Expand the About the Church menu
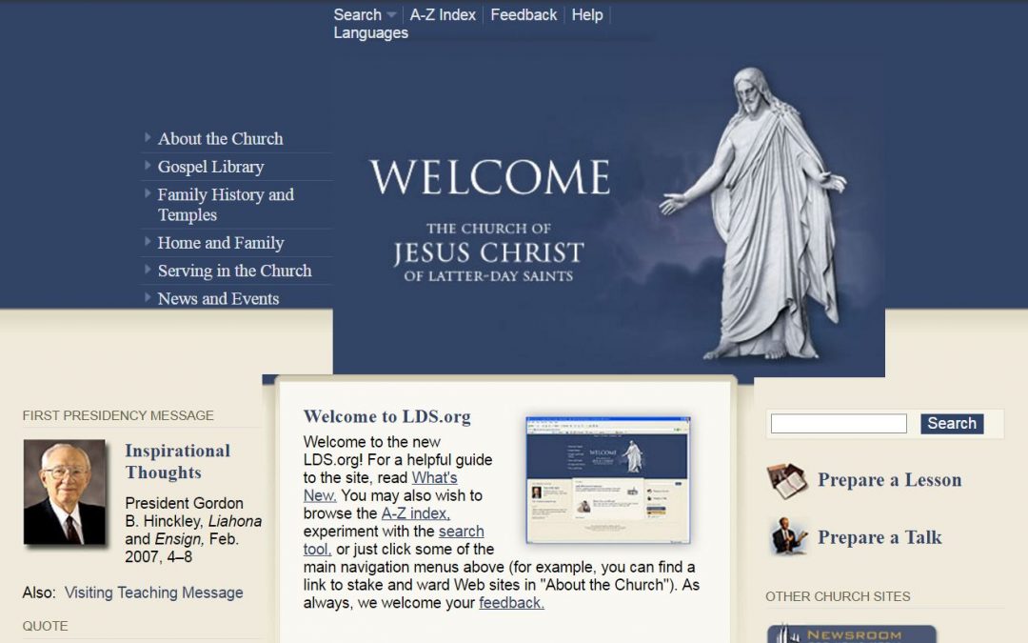Viewport: 1028px width, 643px height. click(220, 138)
